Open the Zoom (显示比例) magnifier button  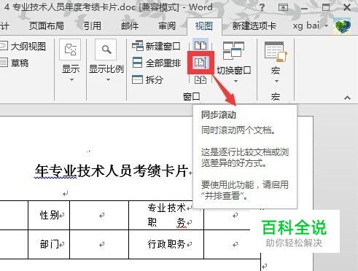(106, 50)
